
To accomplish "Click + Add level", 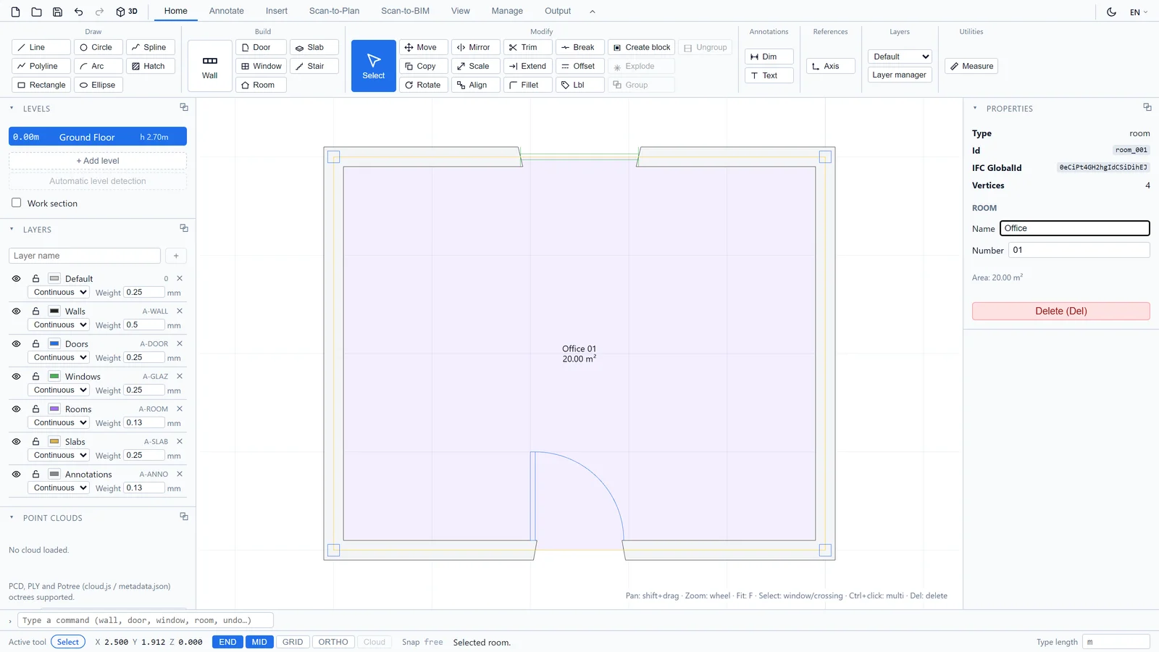I will click(98, 161).
